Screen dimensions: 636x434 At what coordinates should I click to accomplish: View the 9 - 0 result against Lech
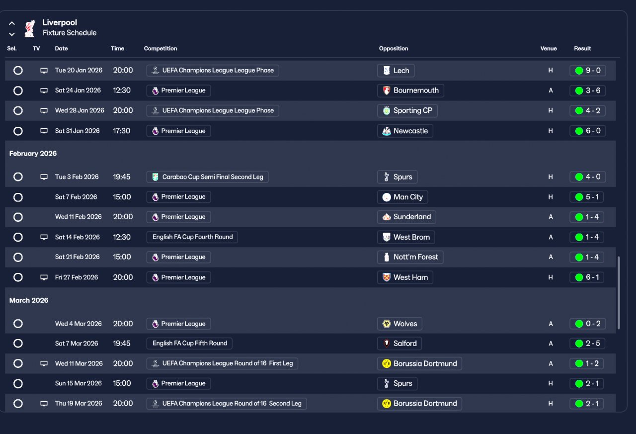pyautogui.click(x=588, y=71)
